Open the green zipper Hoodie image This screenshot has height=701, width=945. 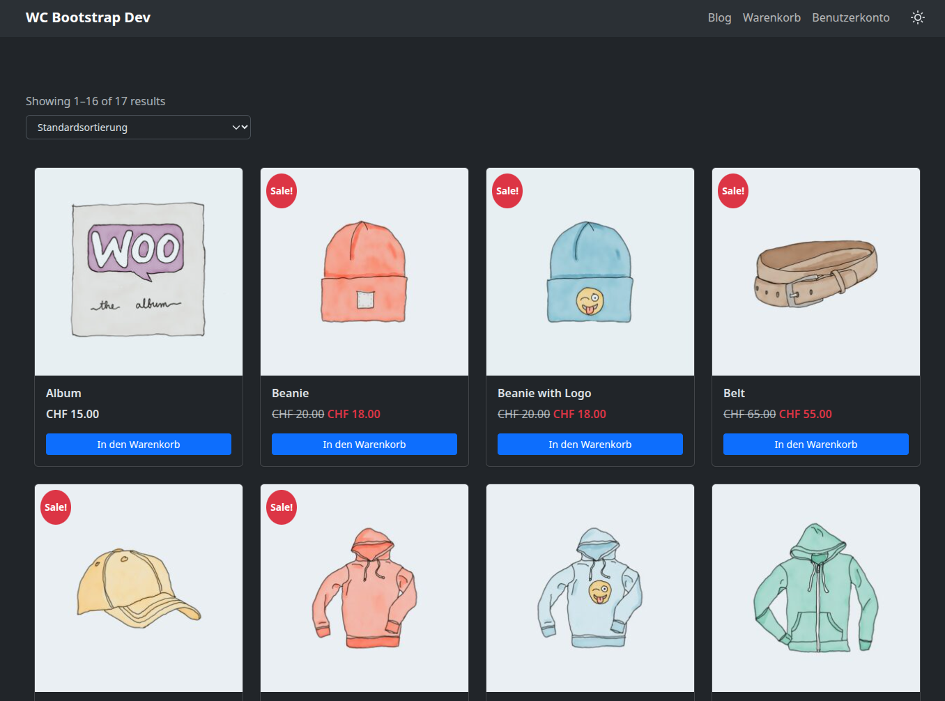click(x=816, y=588)
